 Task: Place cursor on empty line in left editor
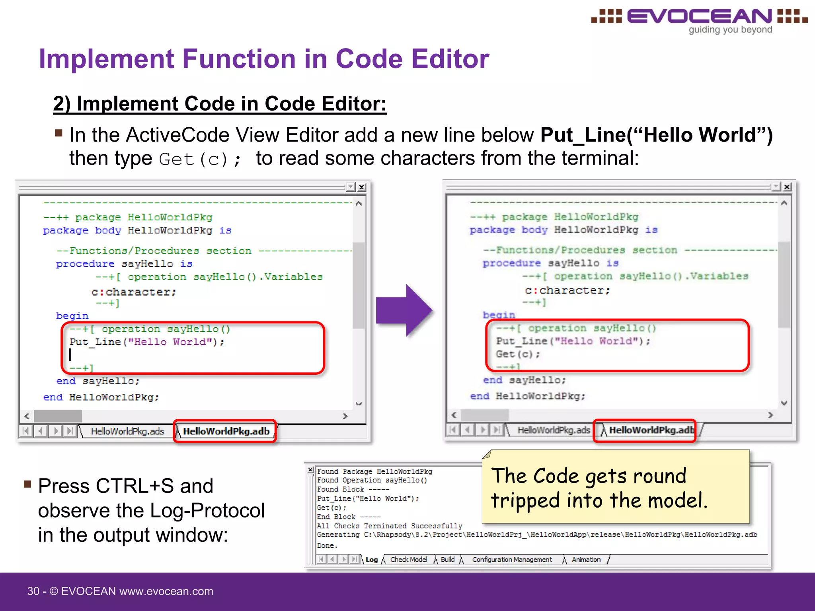pos(70,355)
